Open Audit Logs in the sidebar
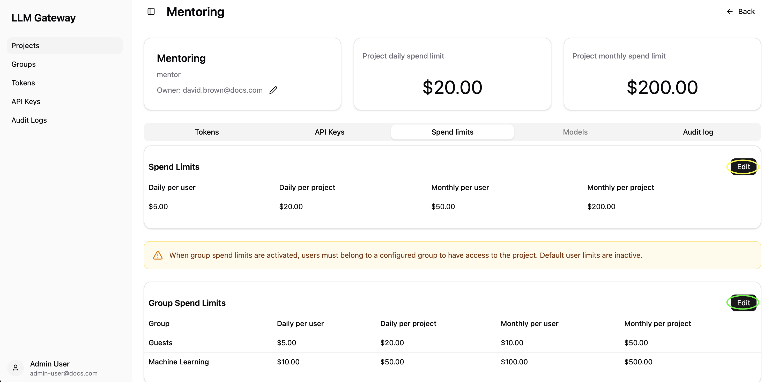Screen dimensions: 771x382 click(x=65, y=120)
